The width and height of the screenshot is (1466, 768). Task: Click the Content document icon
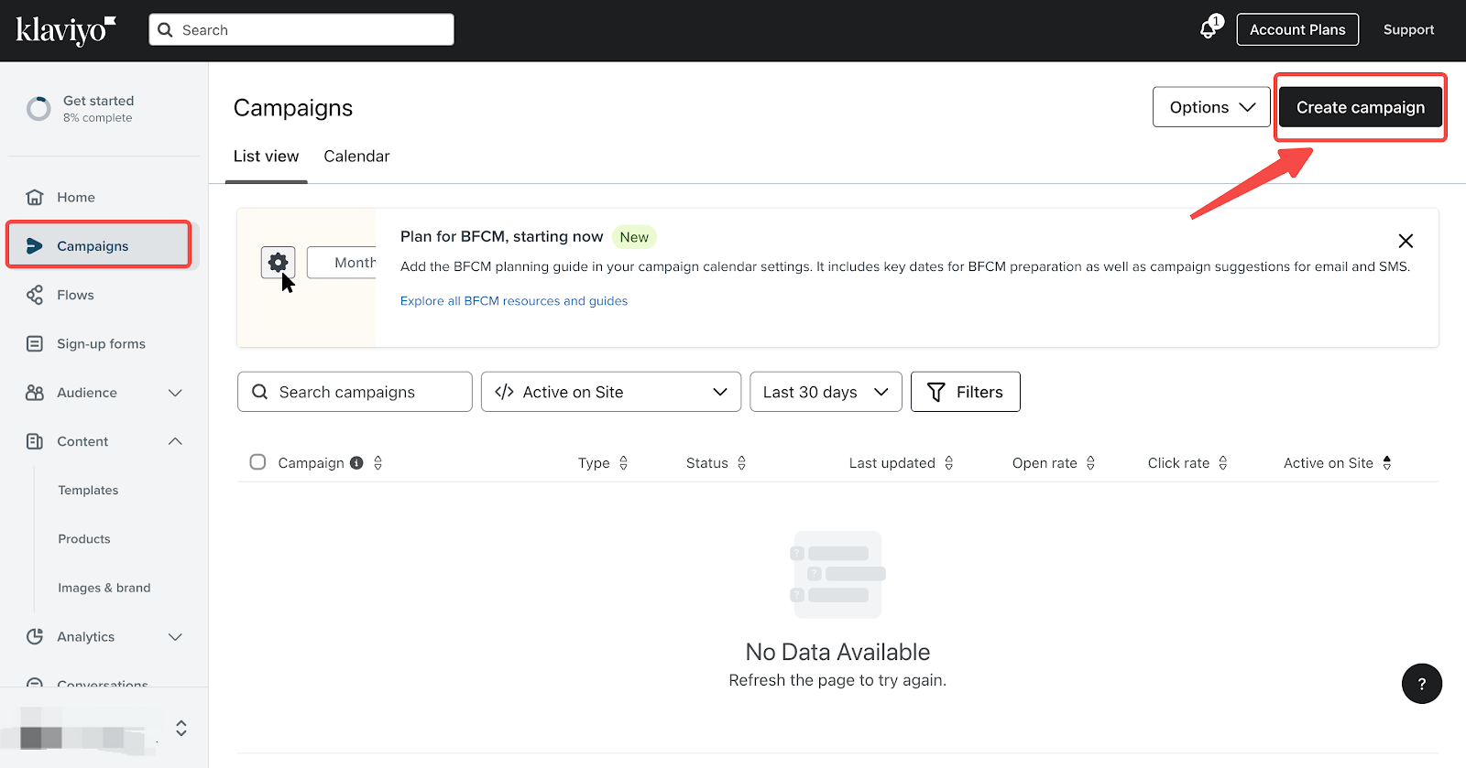[x=35, y=441]
